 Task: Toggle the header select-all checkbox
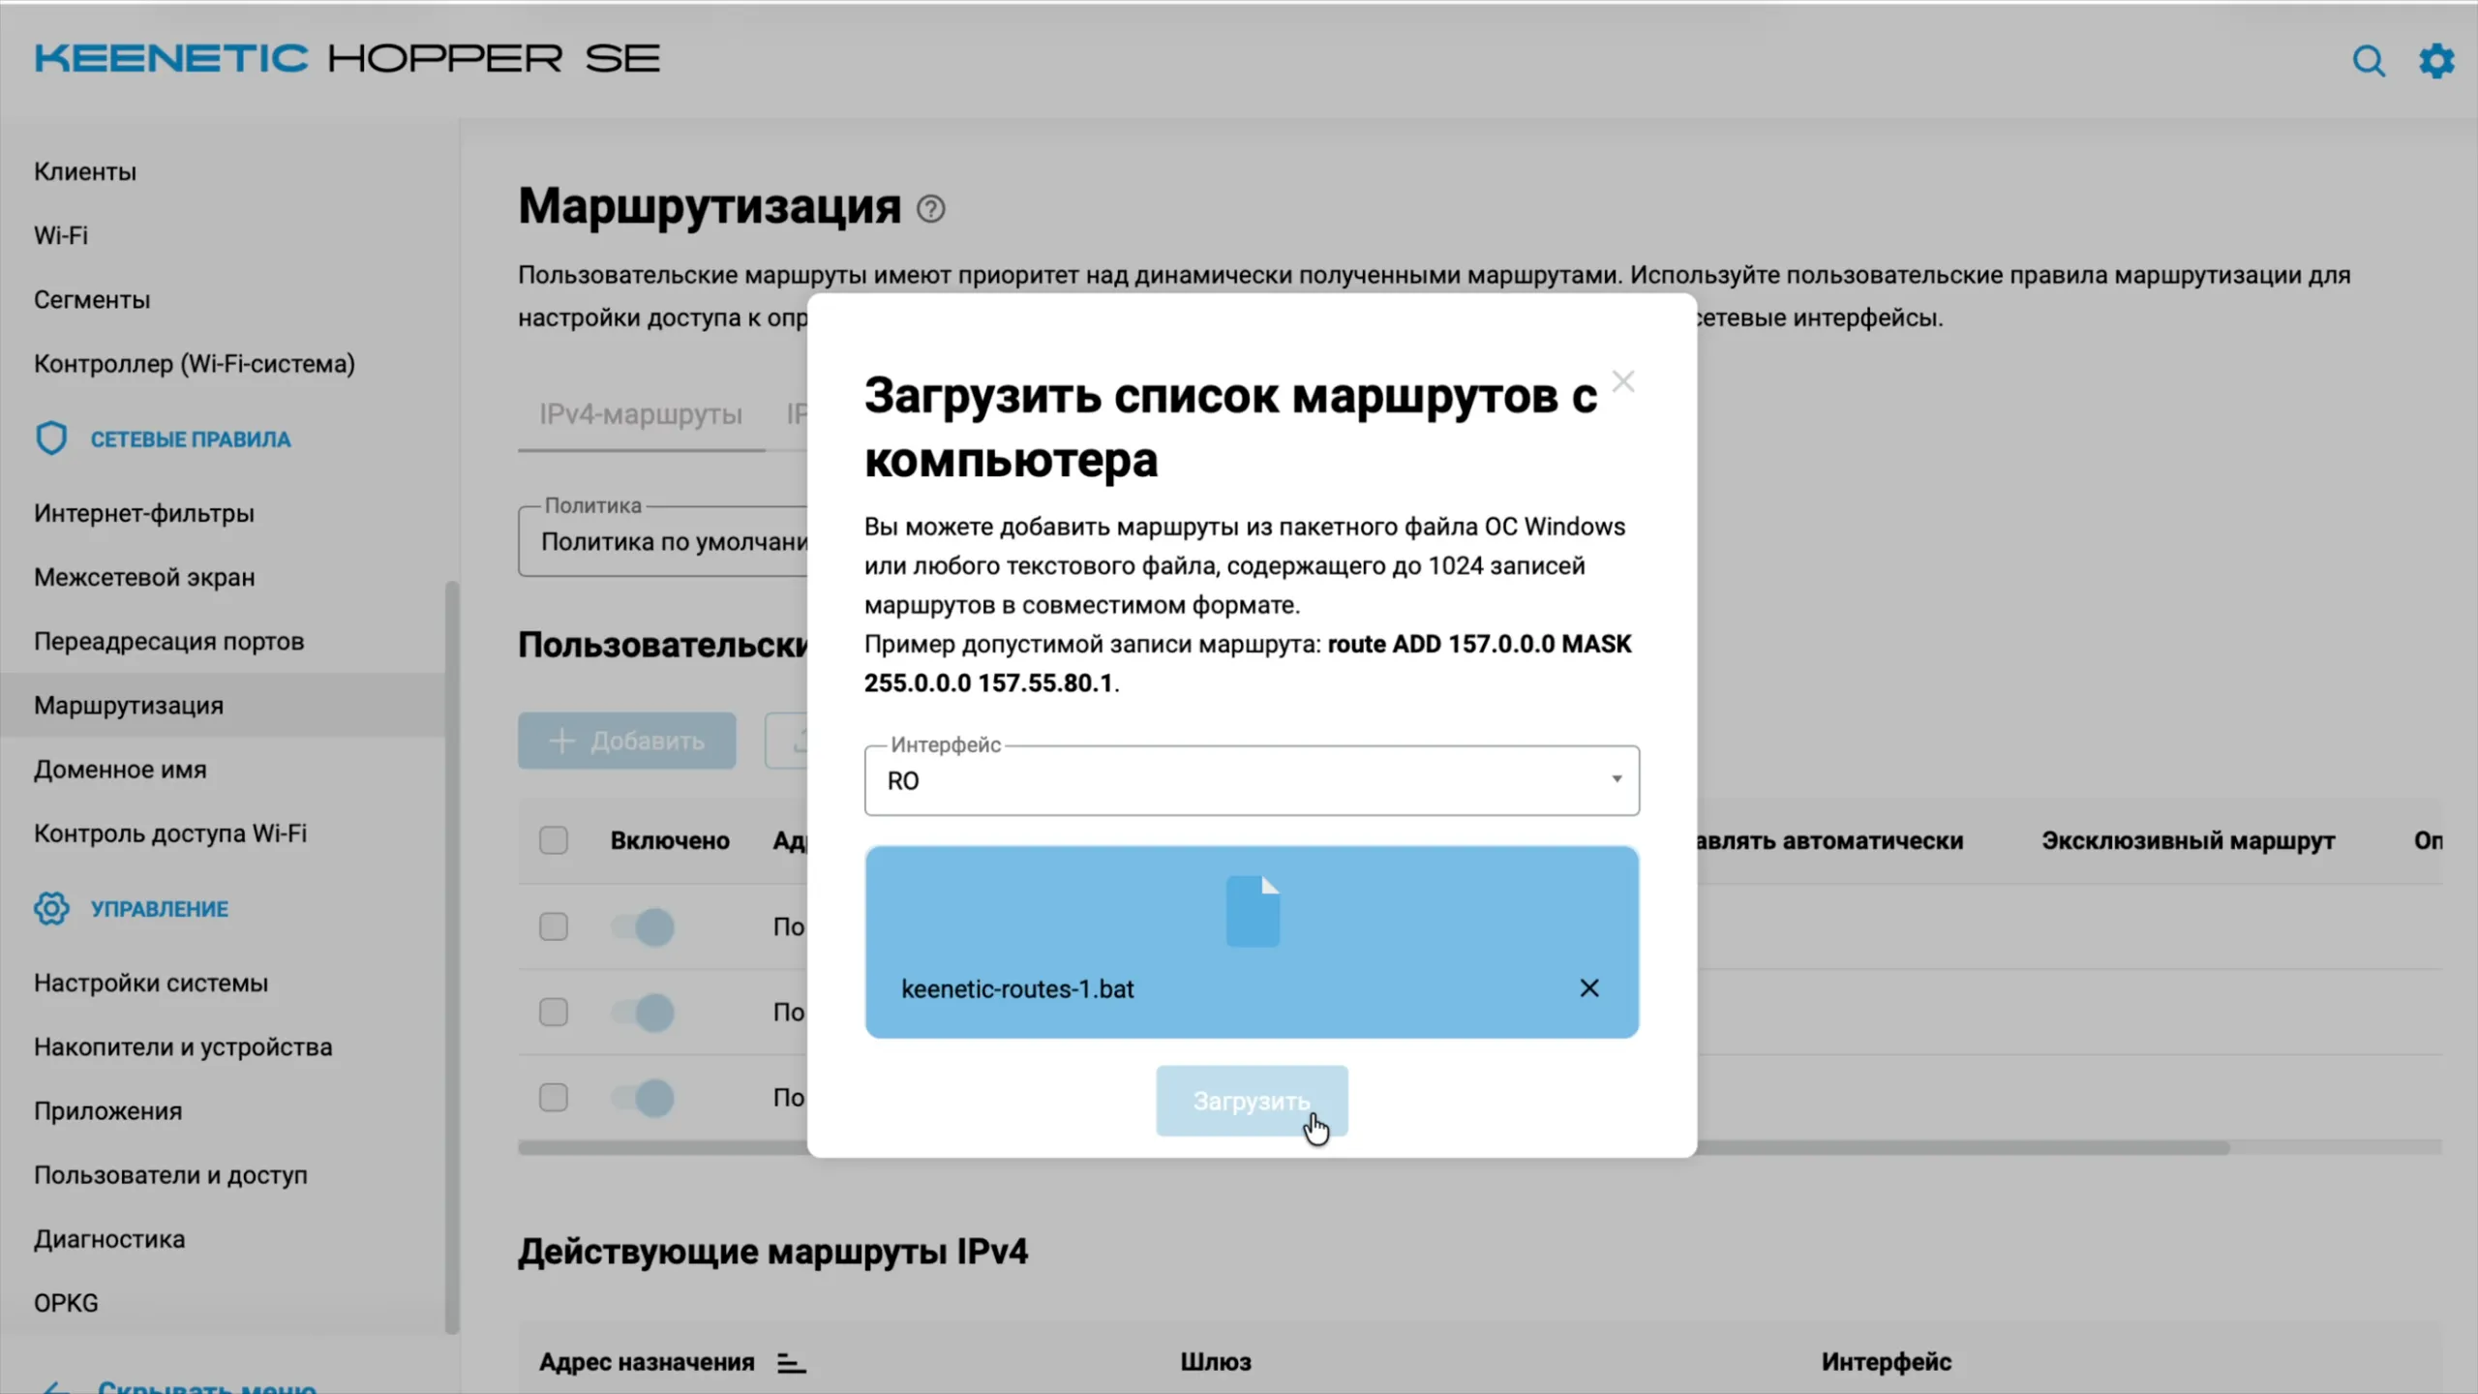coord(554,840)
